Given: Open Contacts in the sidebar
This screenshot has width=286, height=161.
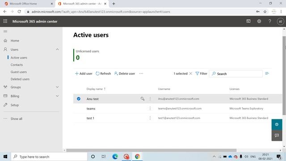Looking at the screenshot, I should (x=17, y=64).
